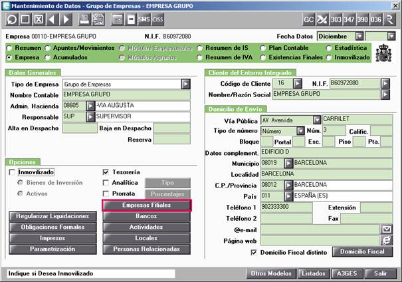Viewport: 402px width, 282px height.
Task: Click the printer icon in toolbar
Action: (x=84, y=19)
